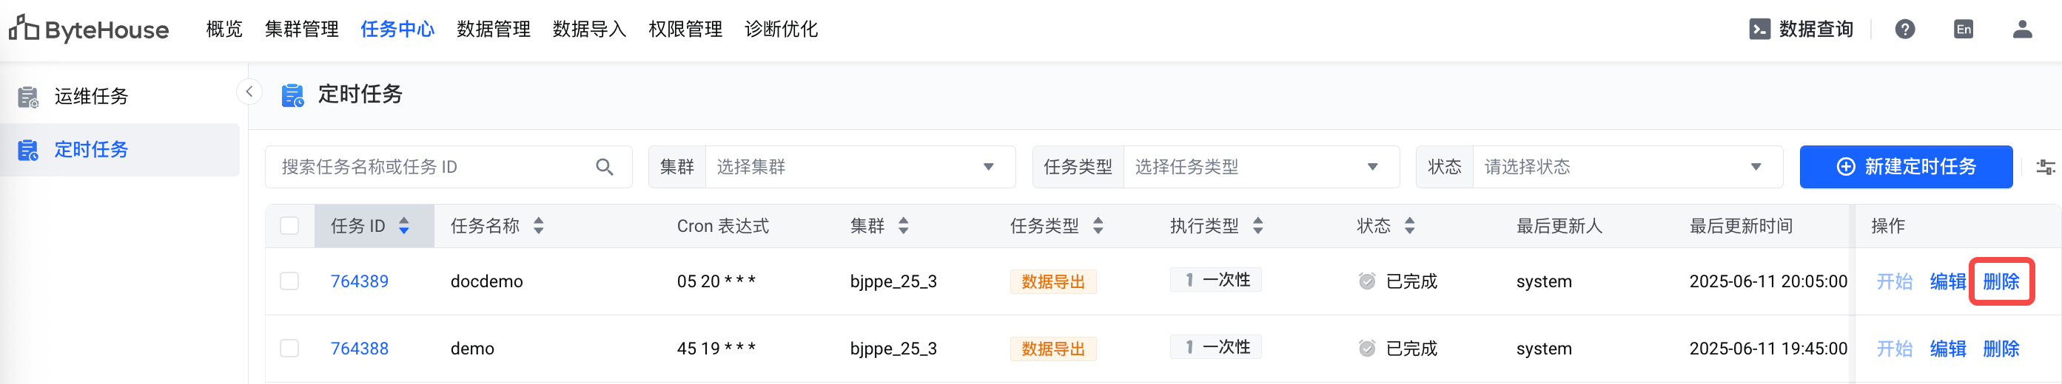Screen dimensions: 2062x384
Task: Expand the 选择集群 dropdown
Action: (860, 167)
